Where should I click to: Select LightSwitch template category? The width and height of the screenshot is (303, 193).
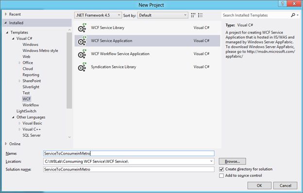26,111
